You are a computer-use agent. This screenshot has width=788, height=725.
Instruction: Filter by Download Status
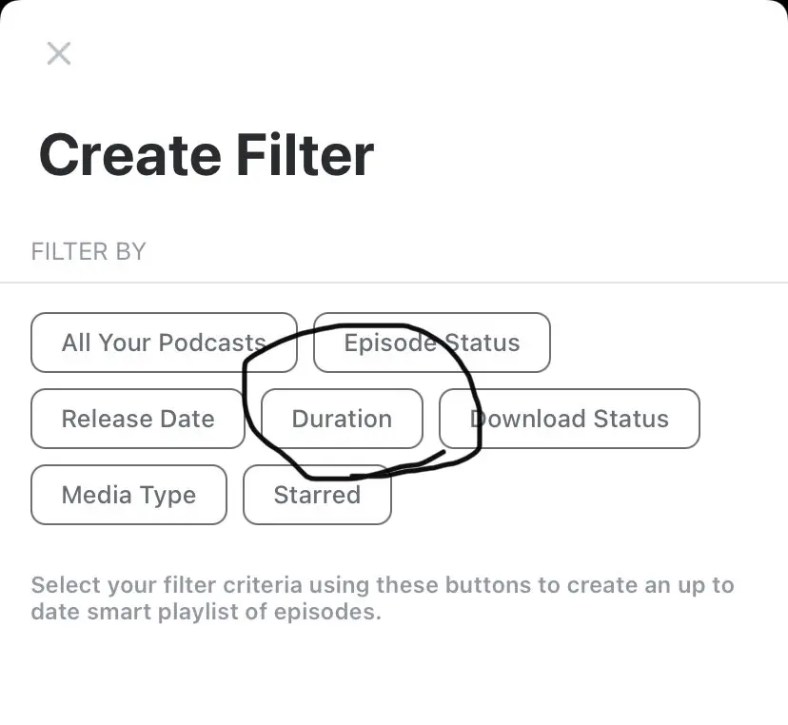coord(569,419)
